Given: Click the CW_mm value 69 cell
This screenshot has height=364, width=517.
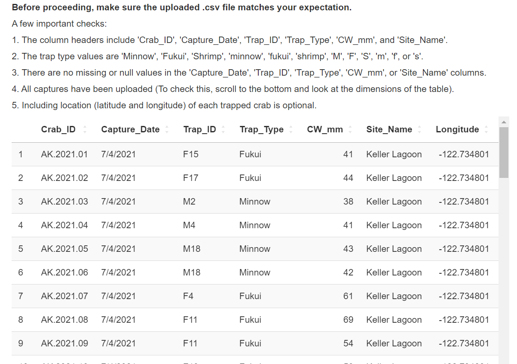Looking at the screenshot, I should (x=348, y=320).
